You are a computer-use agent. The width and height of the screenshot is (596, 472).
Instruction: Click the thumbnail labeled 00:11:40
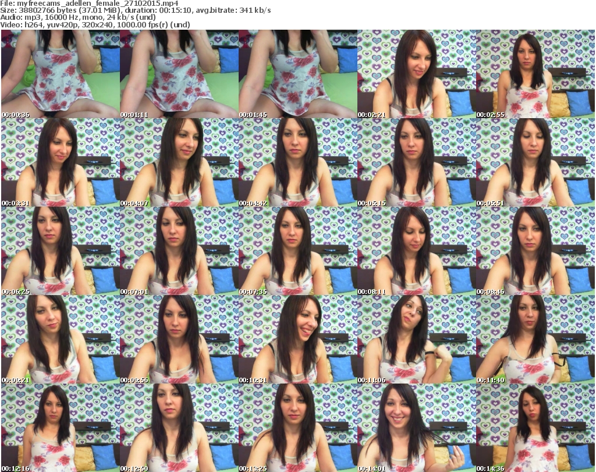[535, 339]
